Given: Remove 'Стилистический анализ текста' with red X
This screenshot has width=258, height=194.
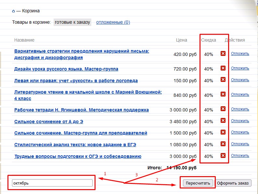Looking at the screenshot, I should click(223, 144).
